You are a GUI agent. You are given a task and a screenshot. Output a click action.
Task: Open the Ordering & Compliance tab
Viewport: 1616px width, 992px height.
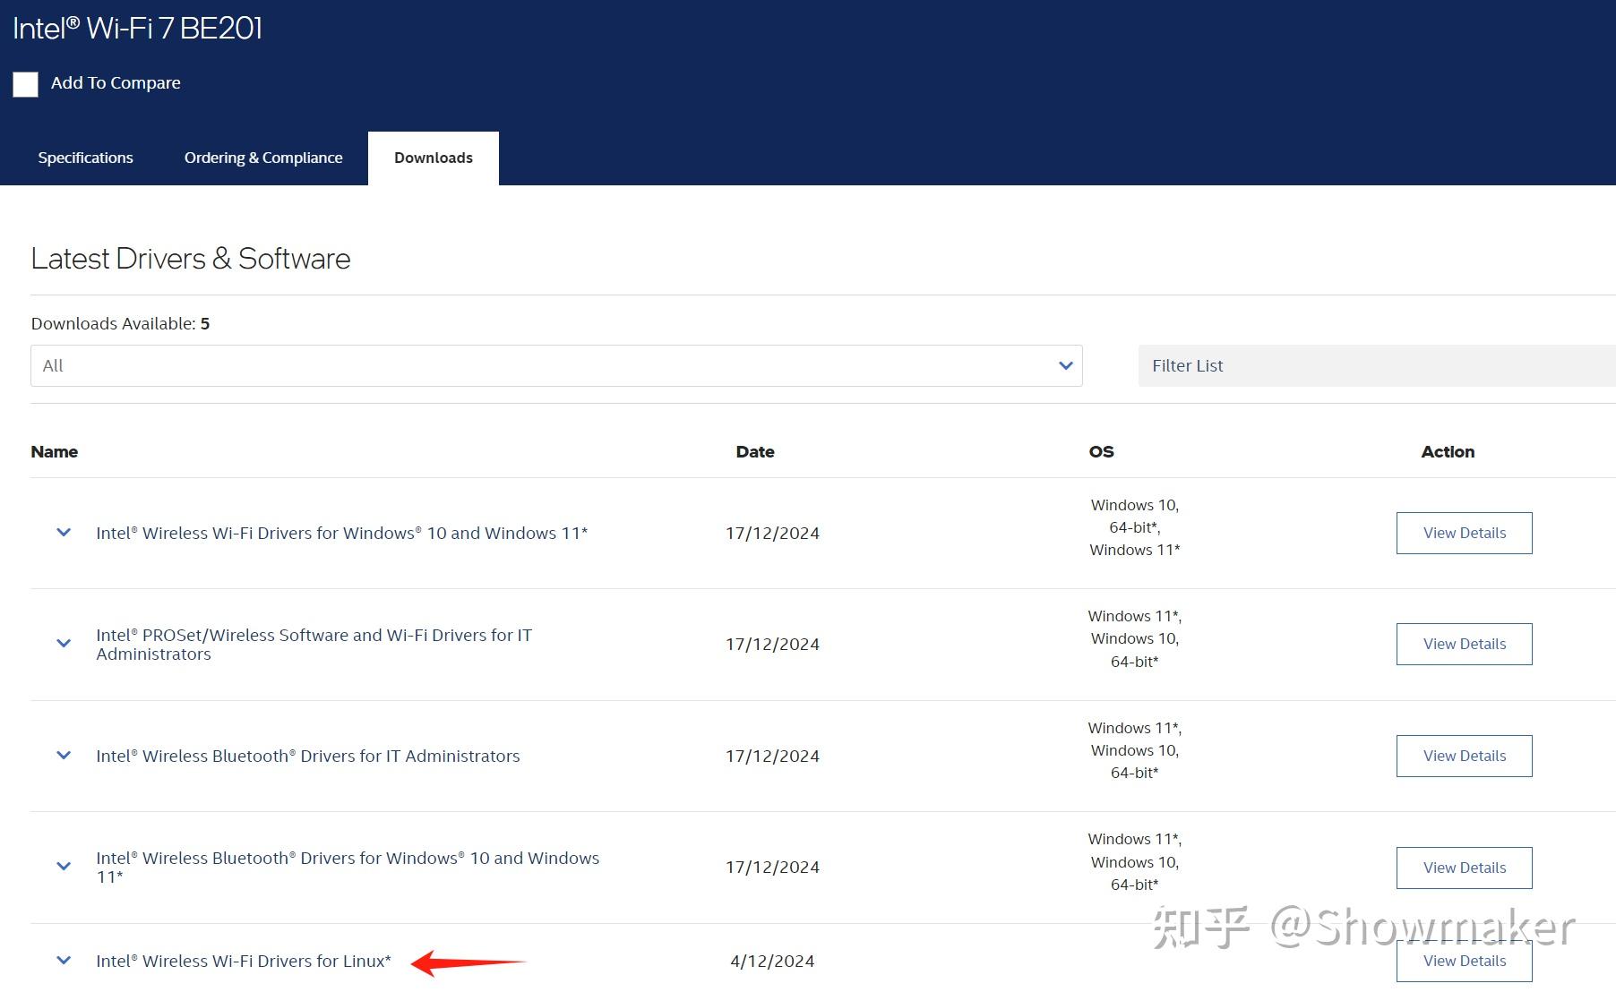tap(262, 158)
